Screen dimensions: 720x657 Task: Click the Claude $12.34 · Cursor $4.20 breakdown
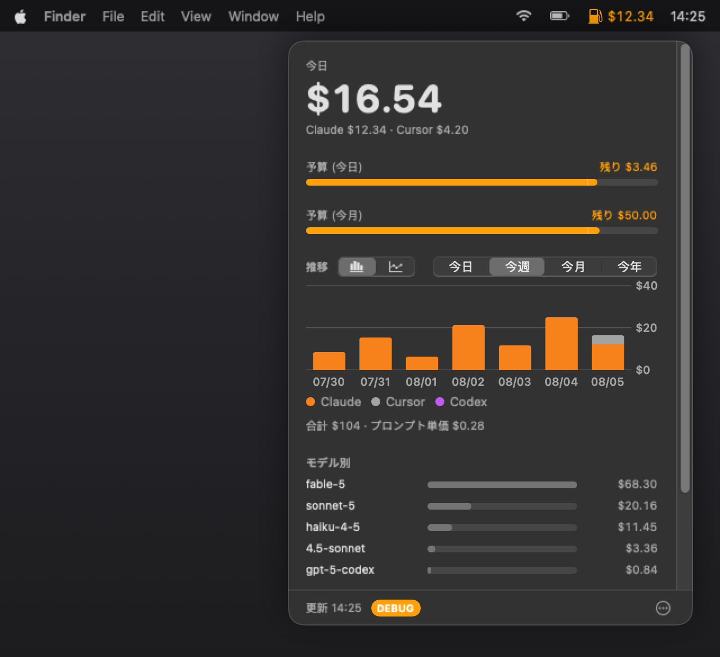tap(387, 130)
